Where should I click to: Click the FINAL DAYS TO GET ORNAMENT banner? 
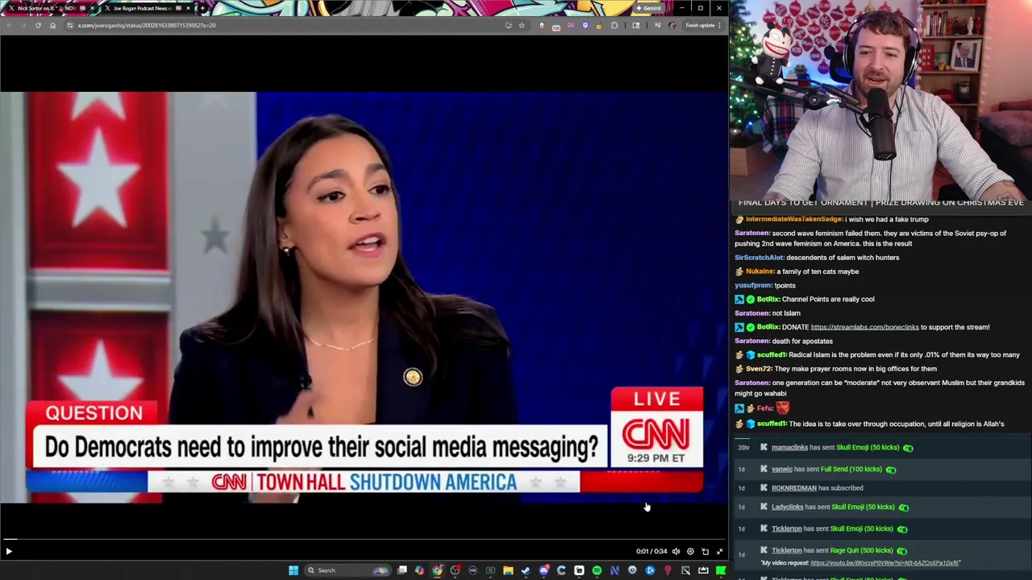click(880, 202)
